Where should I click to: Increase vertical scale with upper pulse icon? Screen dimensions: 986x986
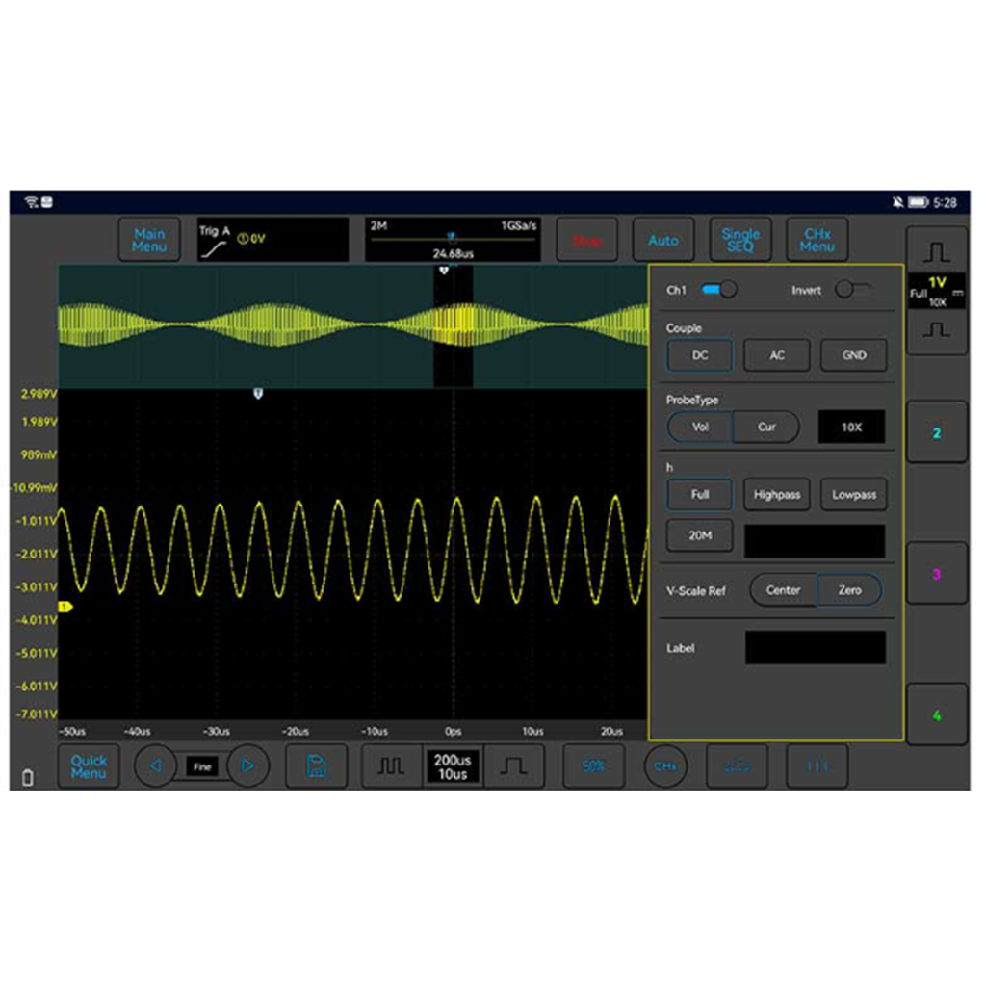click(936, 252)
